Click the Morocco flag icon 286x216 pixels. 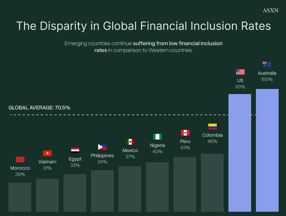(20, 159)
